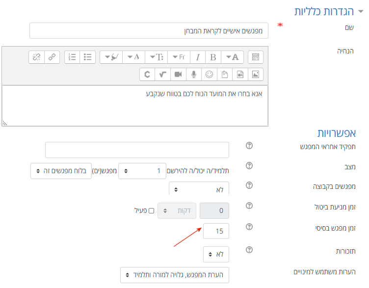Screen dimensions: 369x288
Task: Enable the פעיל checkbox
Action: [x=151, y=210]
